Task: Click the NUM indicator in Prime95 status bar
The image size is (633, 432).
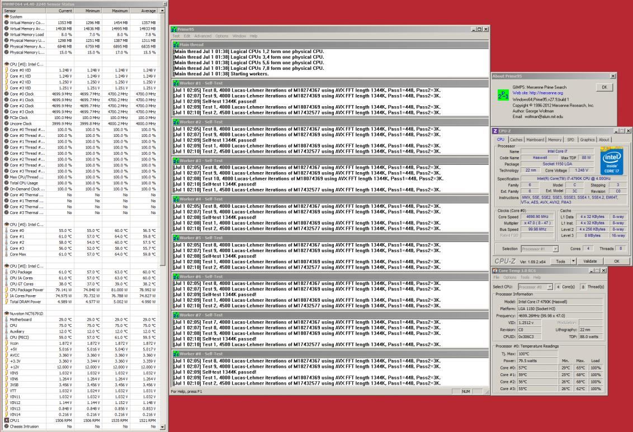Action: coord(466,392)
